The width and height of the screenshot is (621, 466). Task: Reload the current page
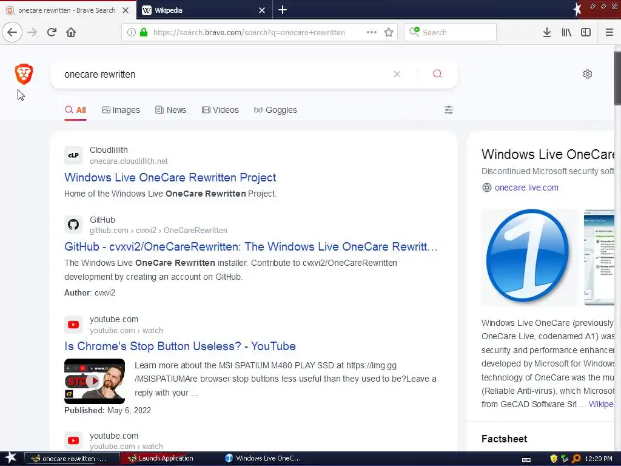tap(52, 32)
